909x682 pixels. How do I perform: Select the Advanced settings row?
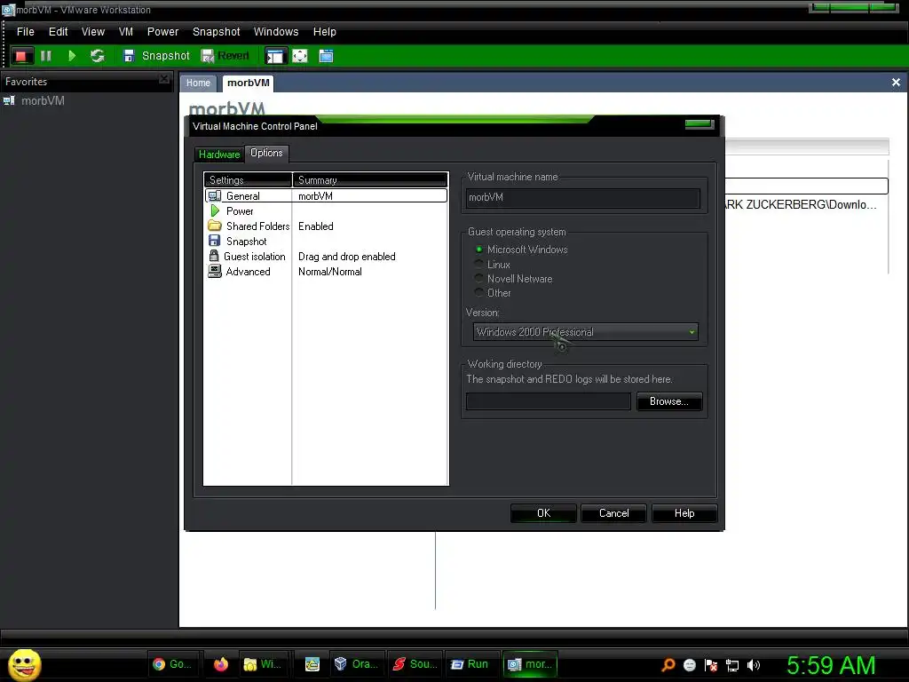326,272
